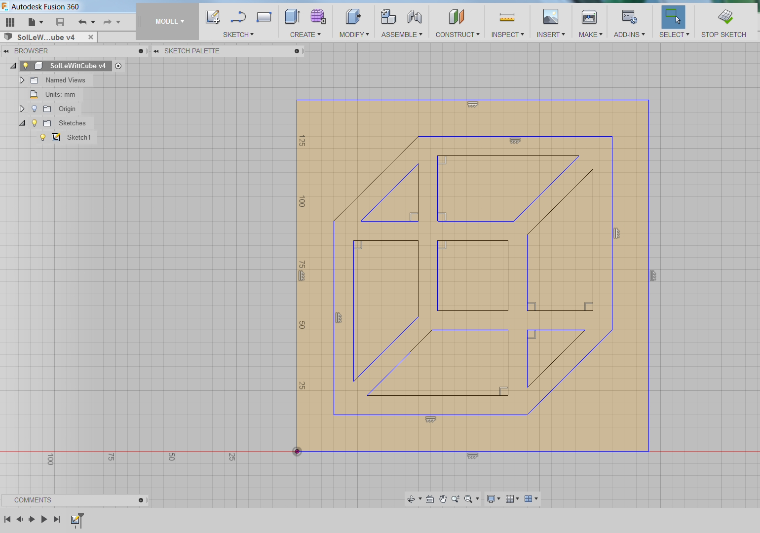Click the Create Form icon
This screenshot has width=760, height=533.
tap(318, 17)
